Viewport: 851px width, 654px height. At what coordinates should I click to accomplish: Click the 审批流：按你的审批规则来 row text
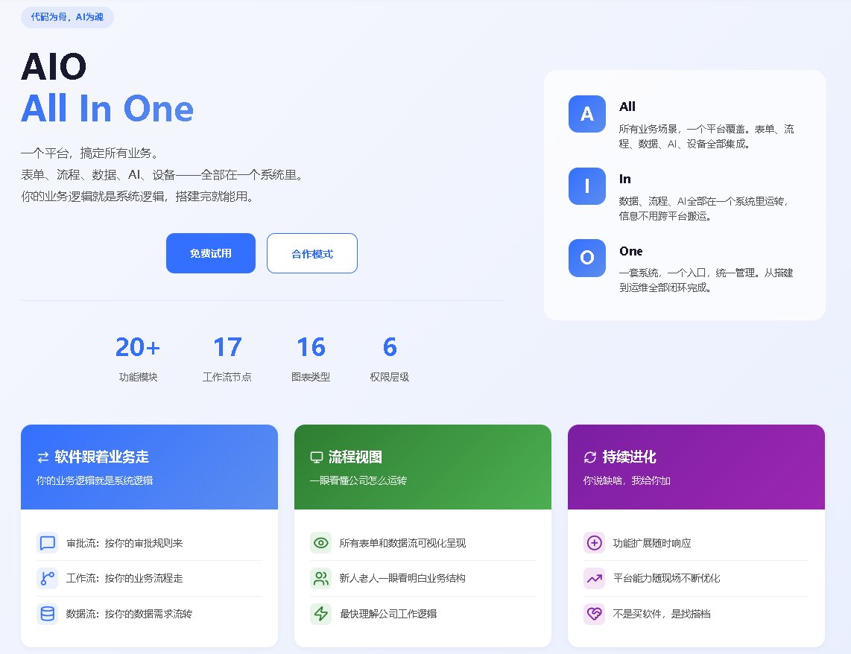(x=125, y=543)
